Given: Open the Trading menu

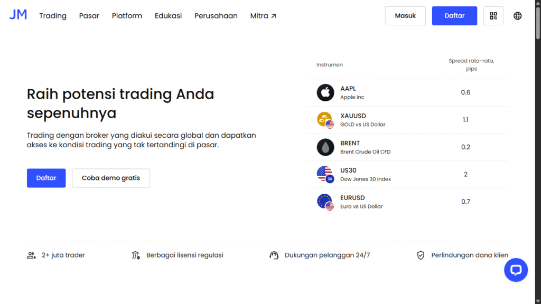Looking at the screenshot, I should 52,16.
